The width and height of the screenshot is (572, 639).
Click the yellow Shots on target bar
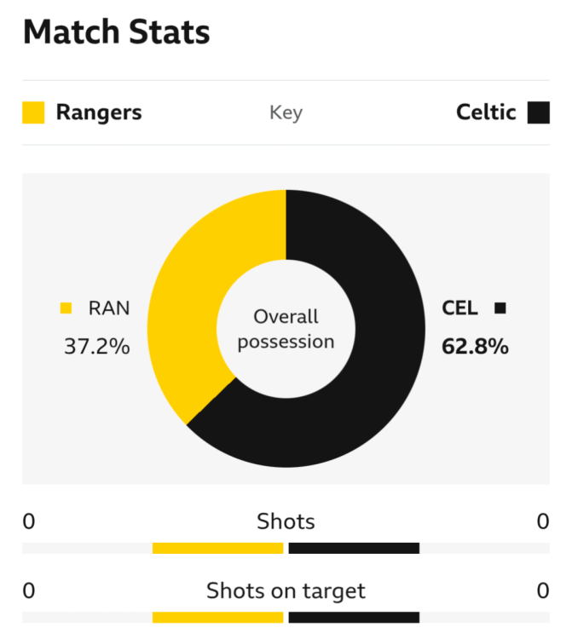pos(217,617)
